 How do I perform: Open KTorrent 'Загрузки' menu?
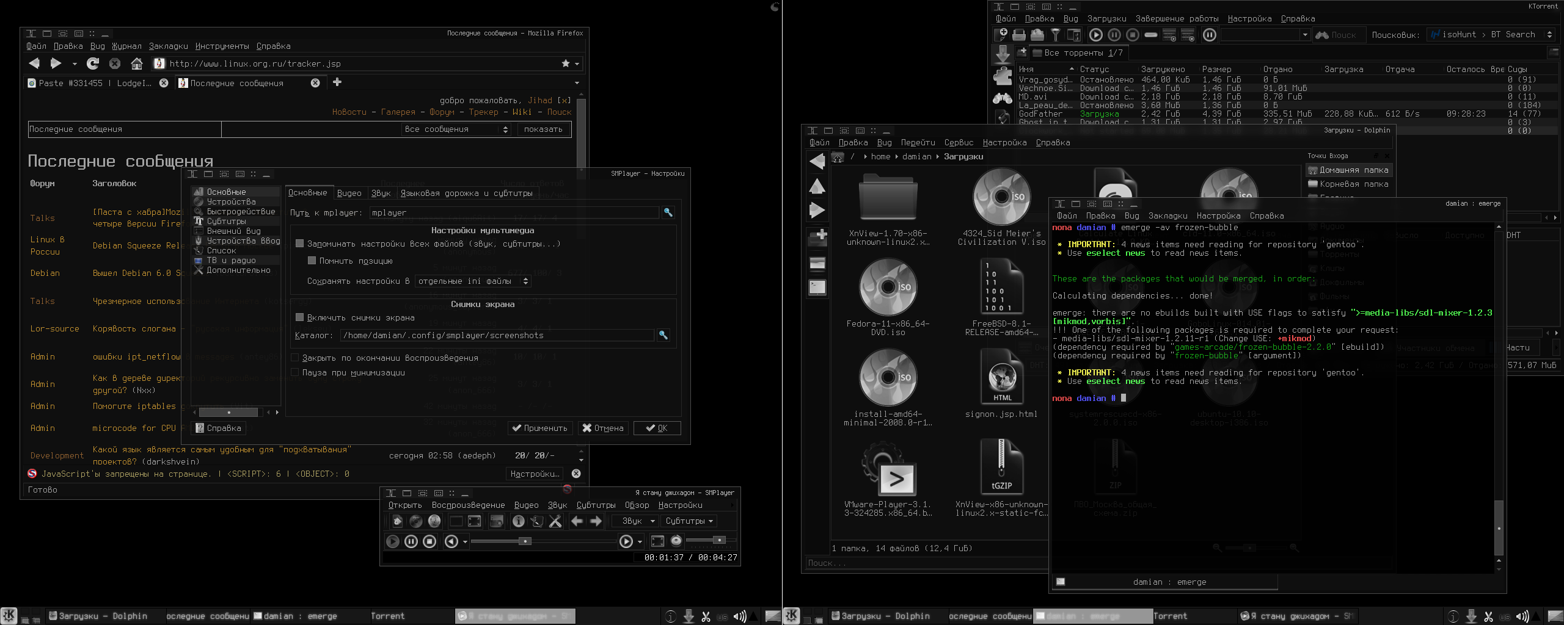(x=1106, y=19)
